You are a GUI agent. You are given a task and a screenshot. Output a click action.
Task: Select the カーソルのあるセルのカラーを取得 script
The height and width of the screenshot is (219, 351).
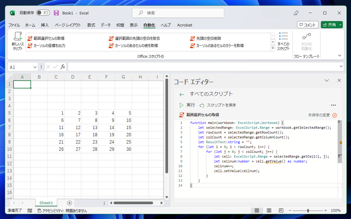217,46
